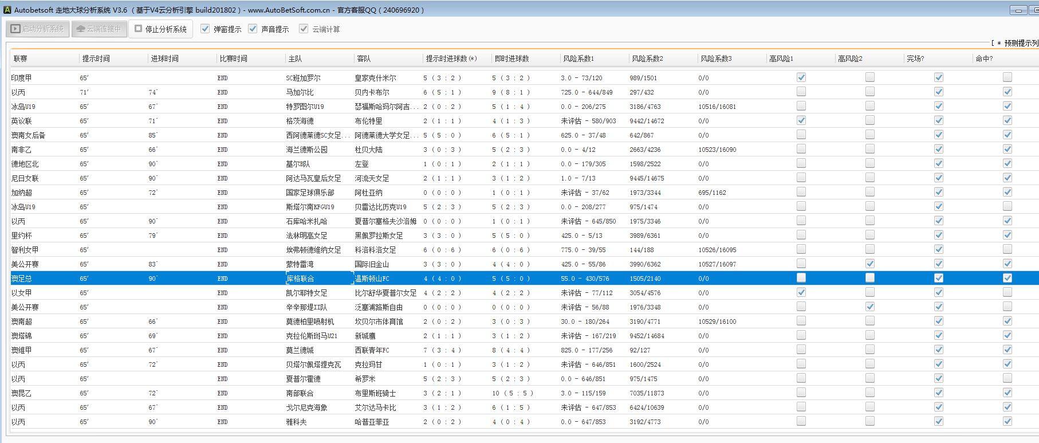Click the 高风险2 column header
The width and height of the screenshot is (1039, 443).
point(850,58)
